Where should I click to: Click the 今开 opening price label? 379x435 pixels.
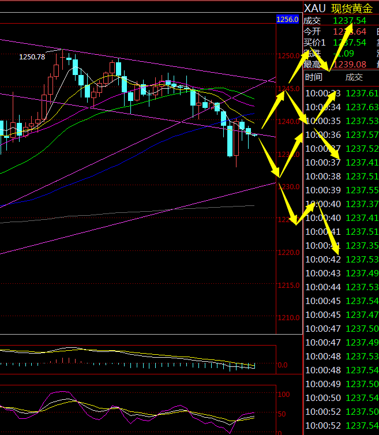point(312,32)
